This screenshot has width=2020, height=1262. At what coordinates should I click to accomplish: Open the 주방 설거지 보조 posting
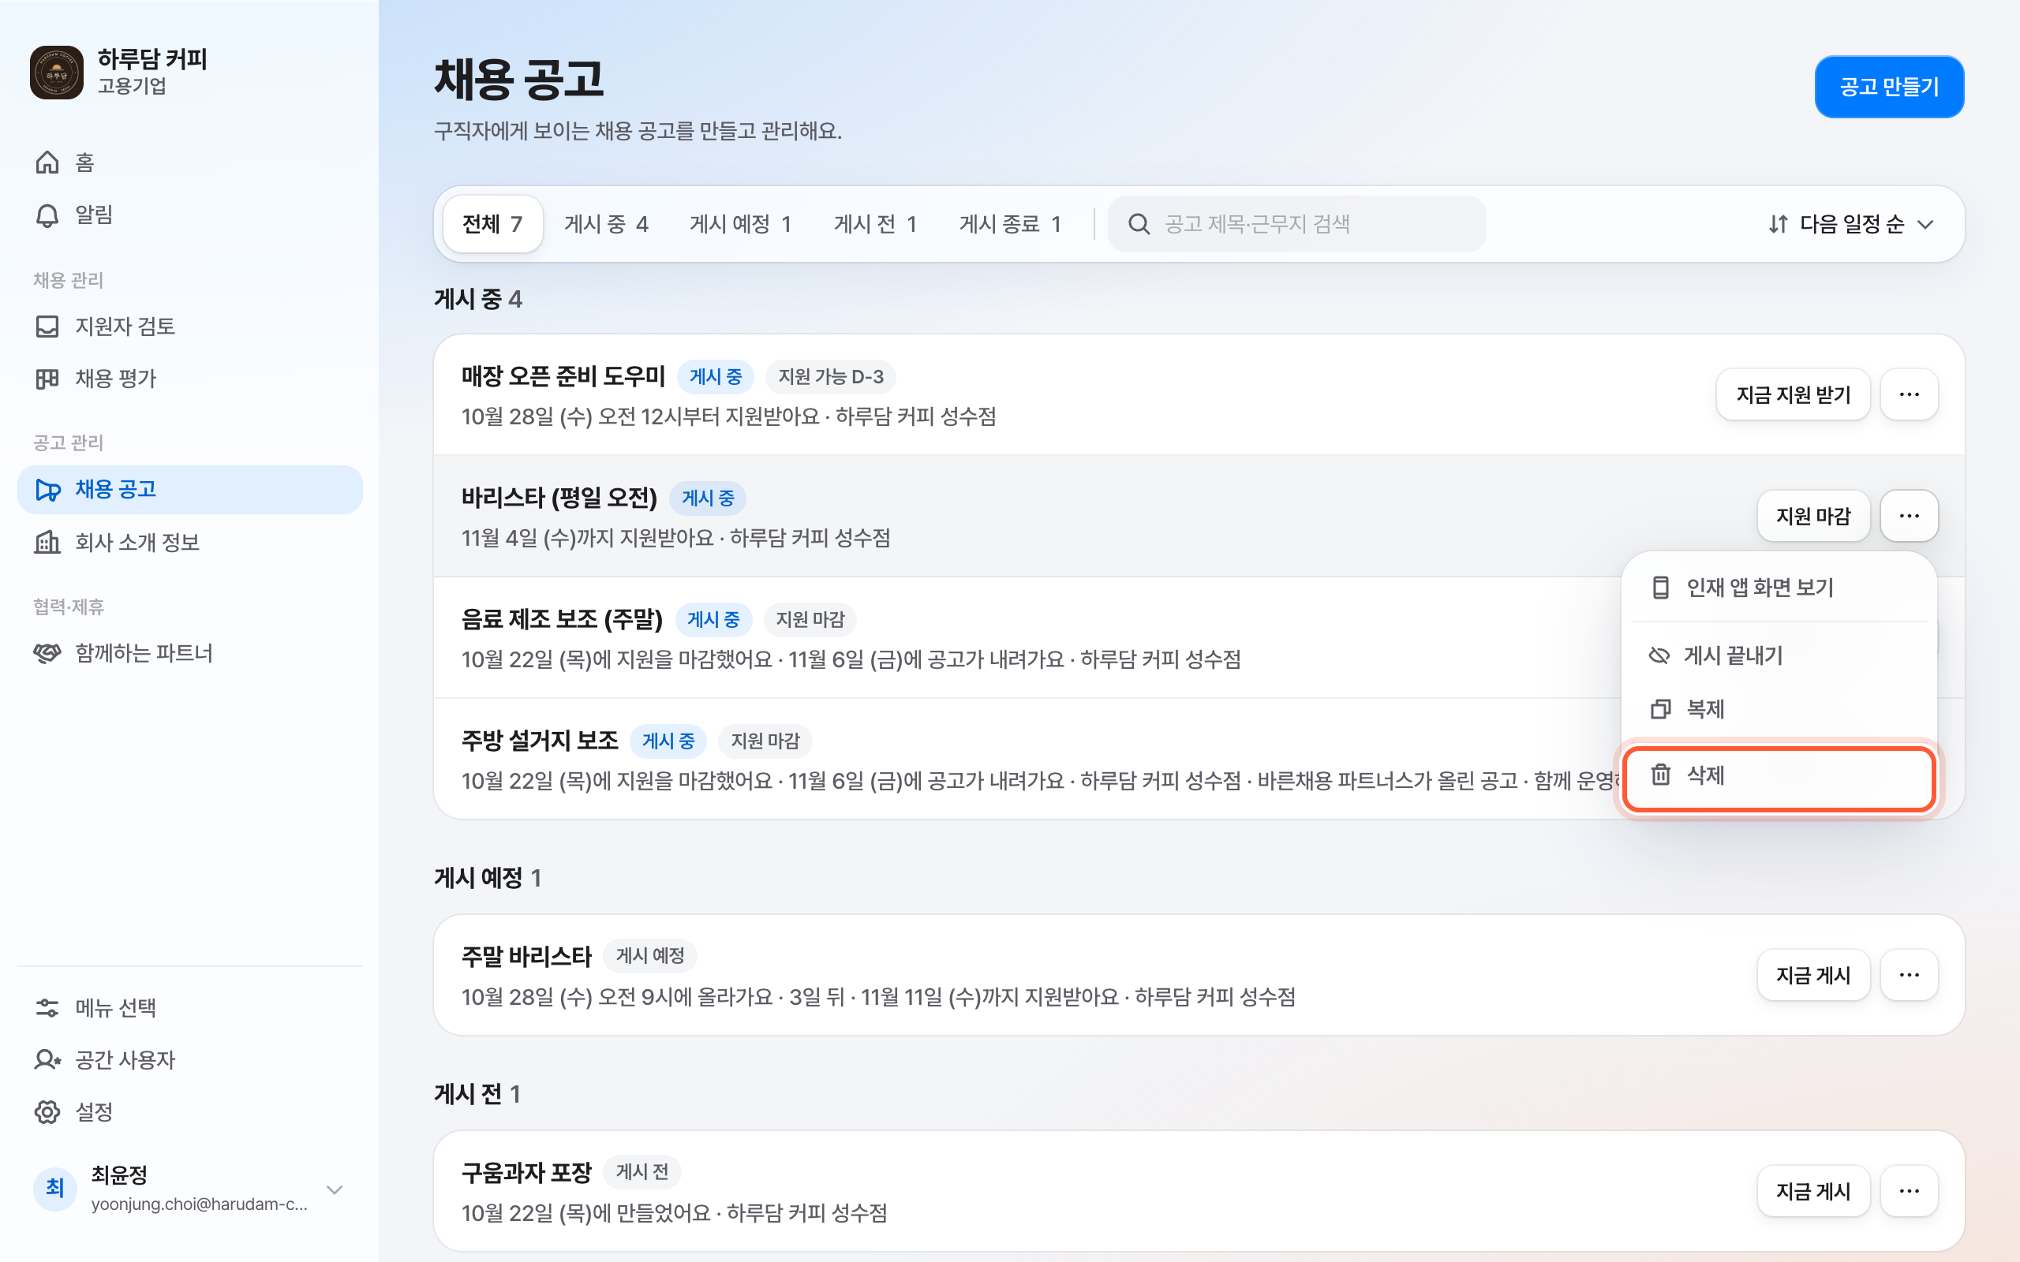coord(540,741)
